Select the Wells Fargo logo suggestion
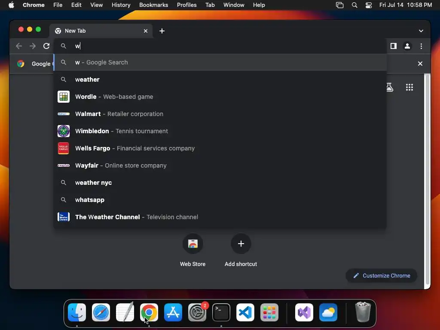Screen dimensions: 440x330 (x=64, y=148)
